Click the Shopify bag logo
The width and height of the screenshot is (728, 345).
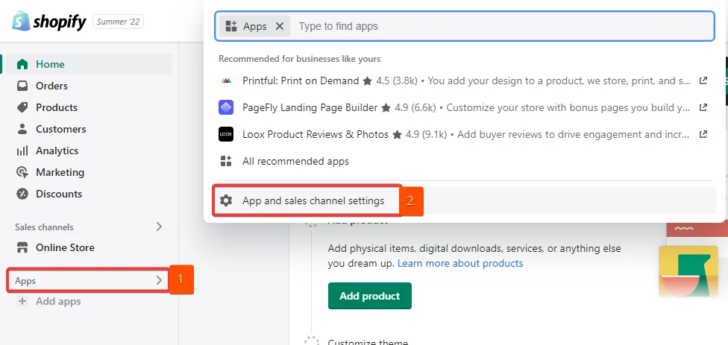(x=22, y=22)
